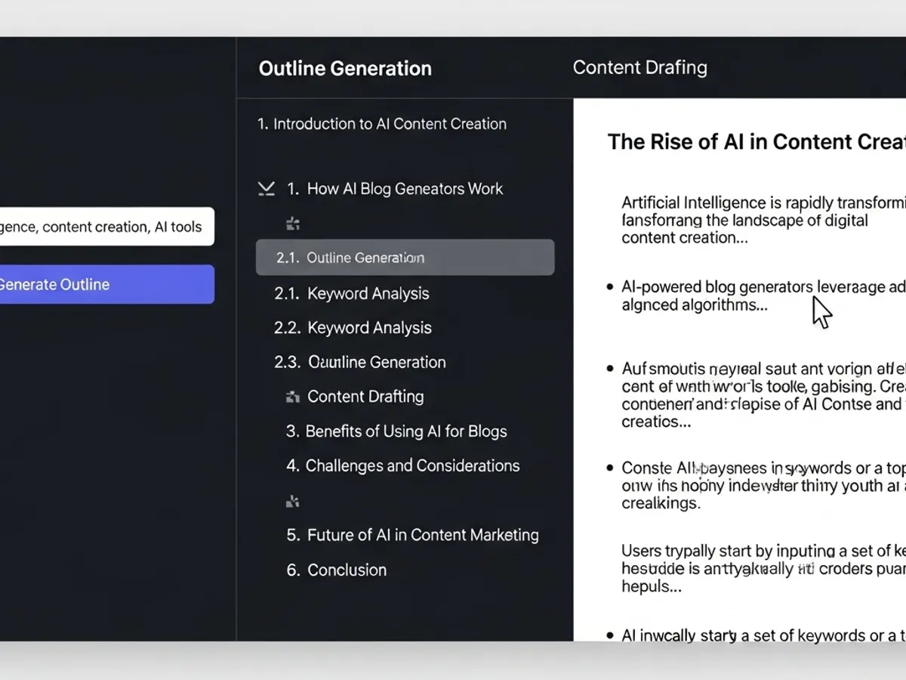This screenshot has width=906, height=680.
Task: Select the highlighted 2.1 Outline Generation item
Action: [x=405, y=258]
